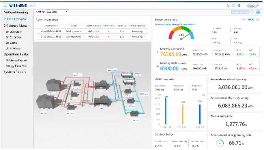Open the Station dropdown
264x150 pixels.
coord(57,12)
